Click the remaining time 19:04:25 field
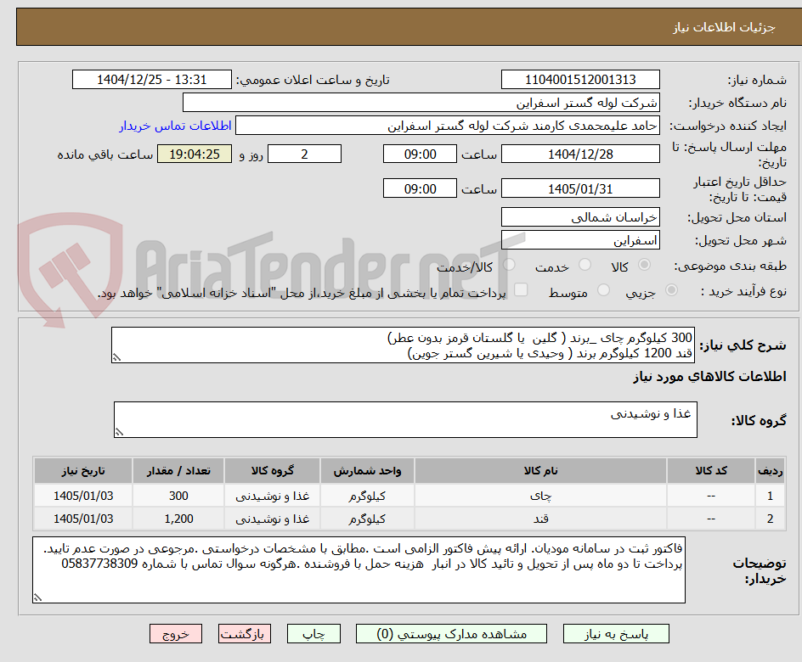802x662 pixels. (195, 154)
